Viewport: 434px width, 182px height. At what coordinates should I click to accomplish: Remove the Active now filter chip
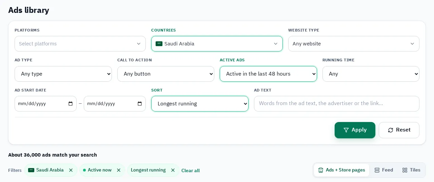[x=119, y=170]
